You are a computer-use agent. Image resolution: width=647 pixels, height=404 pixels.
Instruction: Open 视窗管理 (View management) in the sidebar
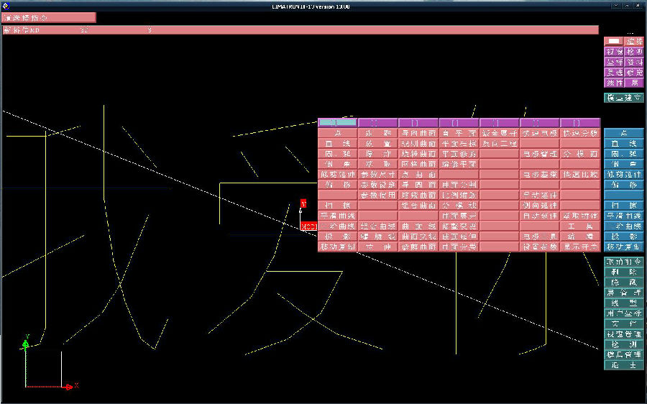coord(623,334)
